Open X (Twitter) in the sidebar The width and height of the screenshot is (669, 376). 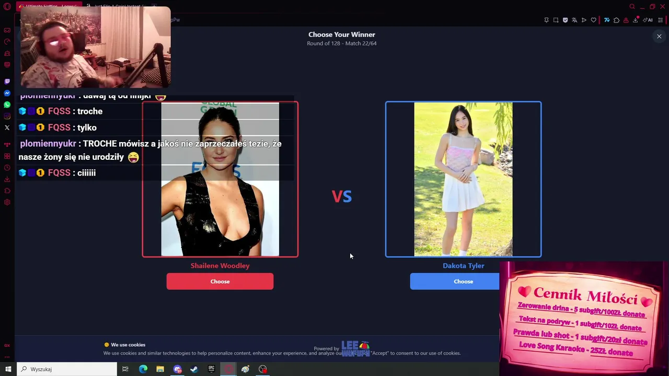(x=7, y=127)
